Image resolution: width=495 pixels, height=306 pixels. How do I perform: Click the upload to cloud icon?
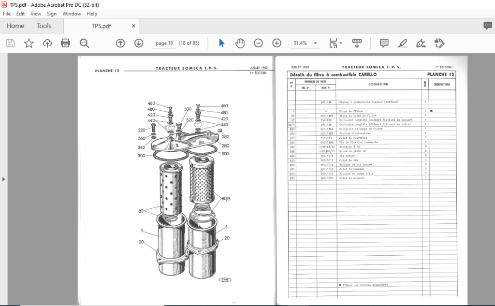[x=47, y=43]
